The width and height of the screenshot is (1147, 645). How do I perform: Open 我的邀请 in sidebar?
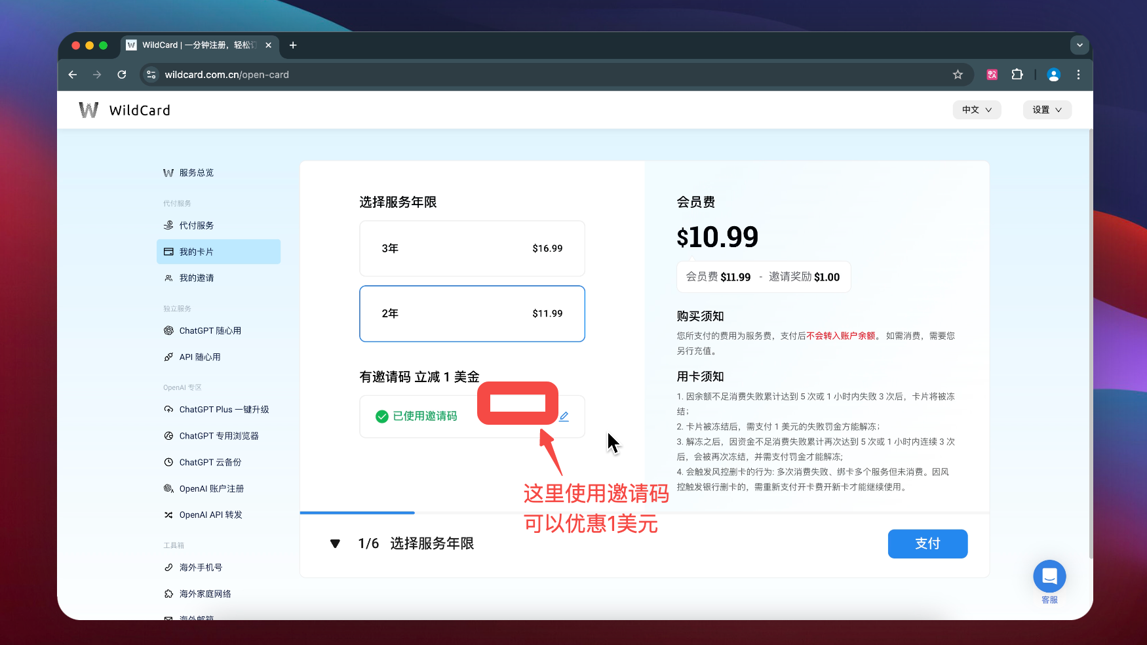218,278
